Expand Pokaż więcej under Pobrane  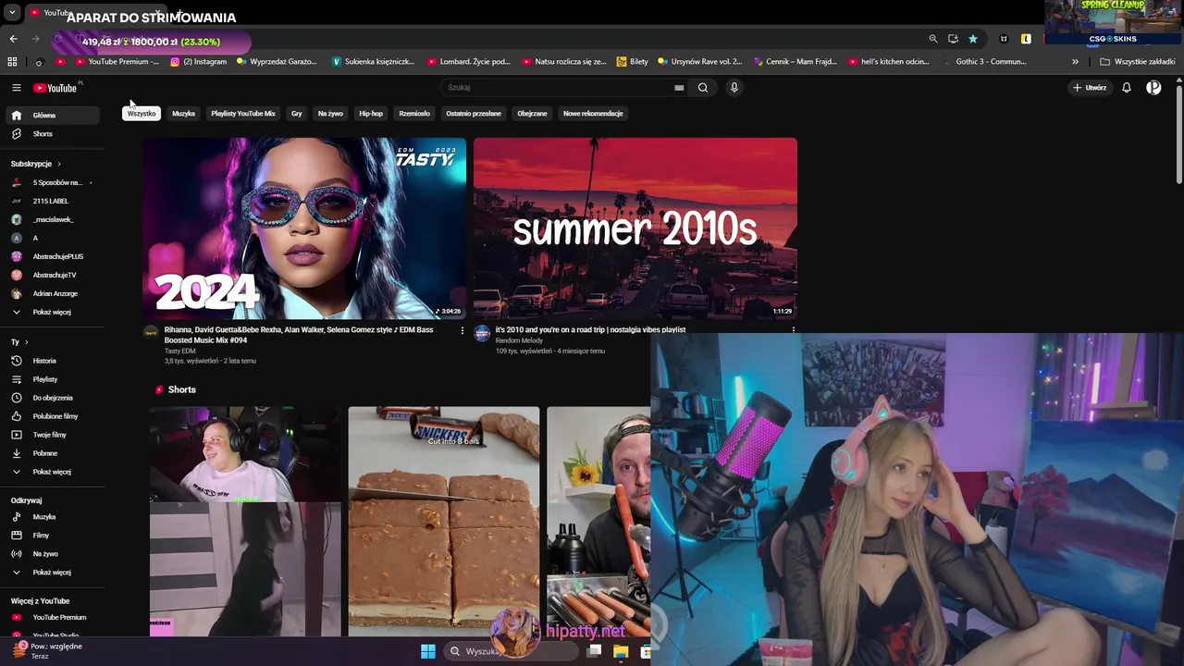click(x=52, y=472)
